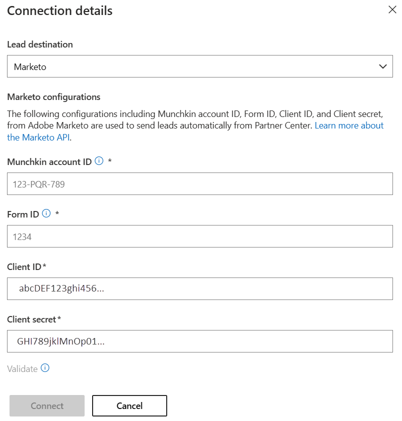Screen dimensions: 402x421
Task: Click inside the Munchkin account ID field
Action: (200, 183)
